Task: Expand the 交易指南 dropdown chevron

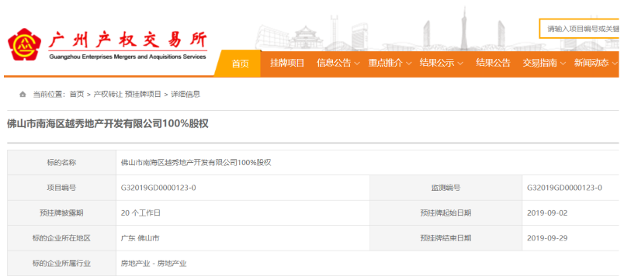Action: tap(563, 64)
